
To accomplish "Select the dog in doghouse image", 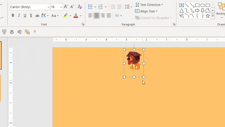I will click(134, 60).
